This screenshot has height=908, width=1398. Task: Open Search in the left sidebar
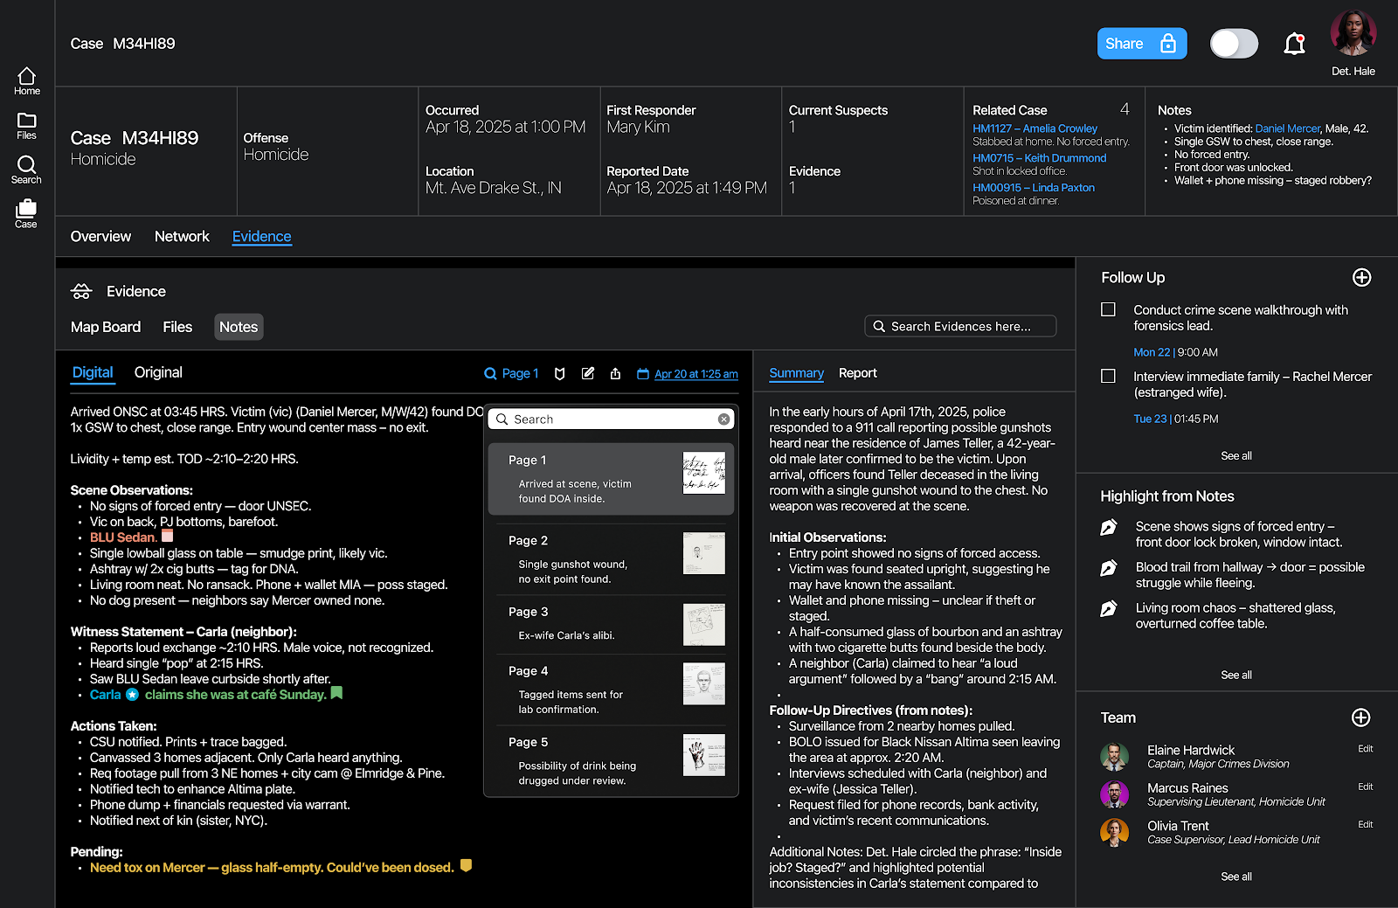[x=26, y=170]
